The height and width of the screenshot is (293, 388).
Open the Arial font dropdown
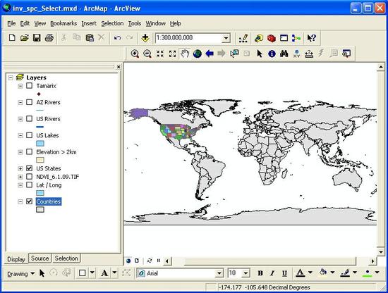[x=219, y=273]
